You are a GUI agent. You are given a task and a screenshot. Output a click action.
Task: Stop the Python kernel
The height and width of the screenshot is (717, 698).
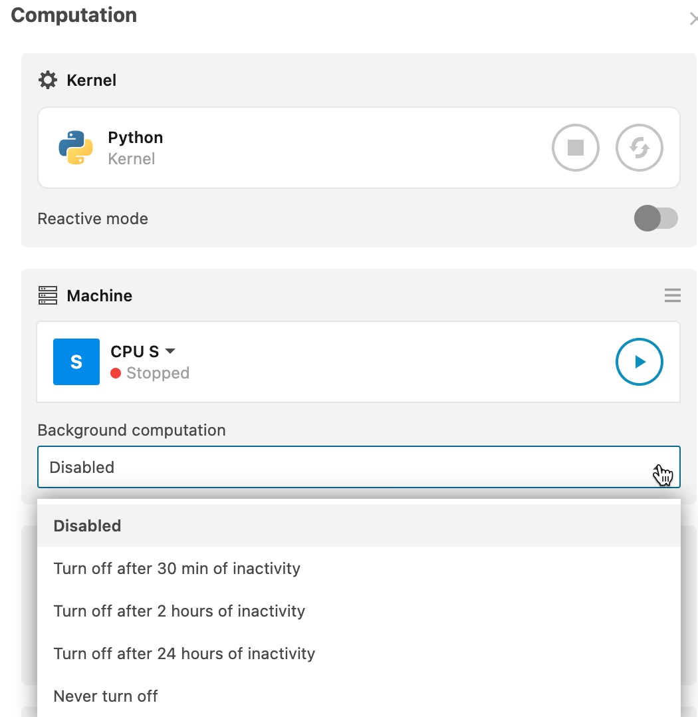point(575,148)
